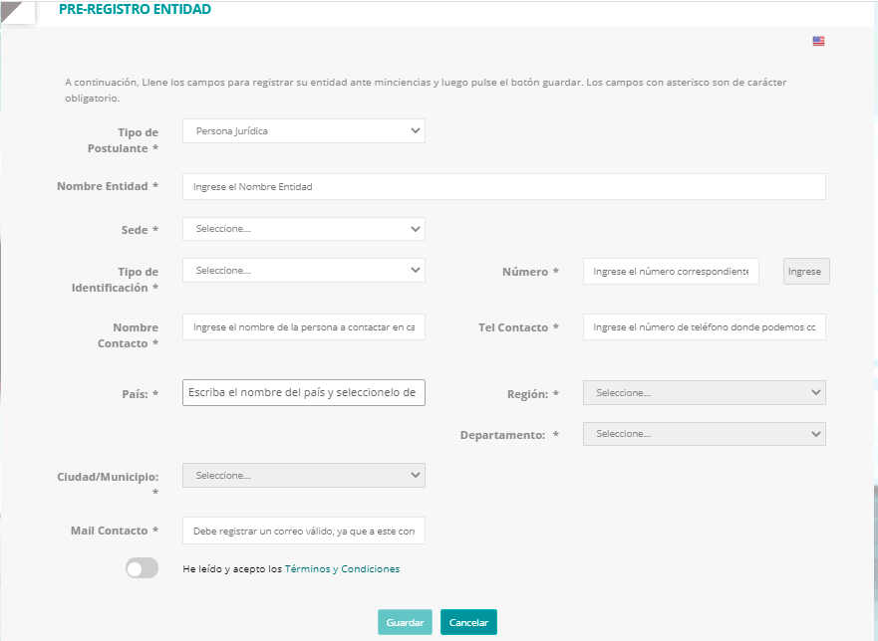
Task: Click the Tel Contacto input field
Action: point(704,327)
